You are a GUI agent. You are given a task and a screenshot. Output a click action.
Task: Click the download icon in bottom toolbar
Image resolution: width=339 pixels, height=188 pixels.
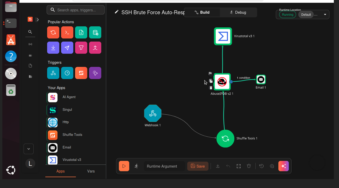point(218,166)
